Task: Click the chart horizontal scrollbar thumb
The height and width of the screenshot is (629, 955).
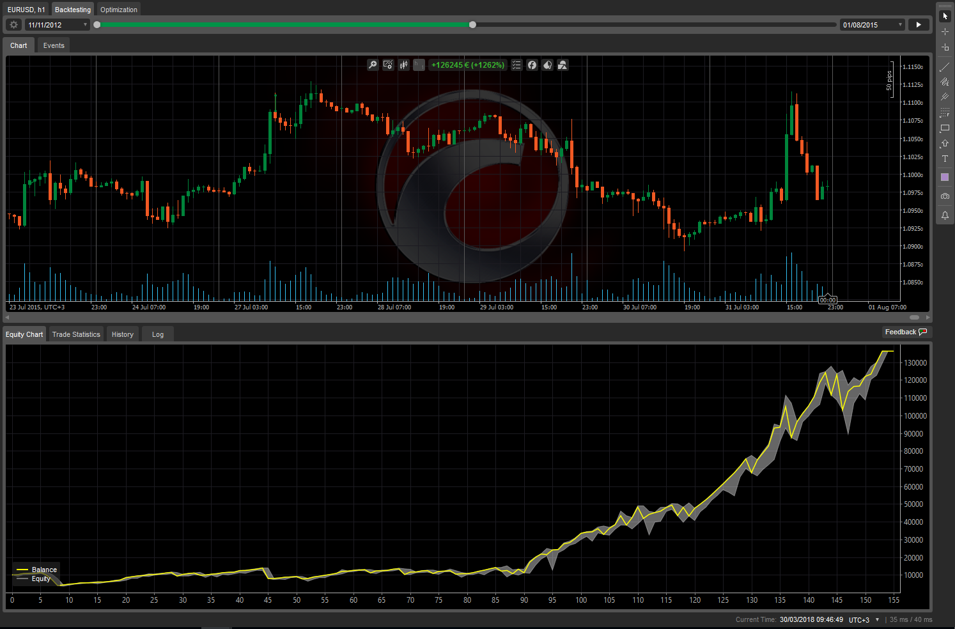Action: [915, 317]
